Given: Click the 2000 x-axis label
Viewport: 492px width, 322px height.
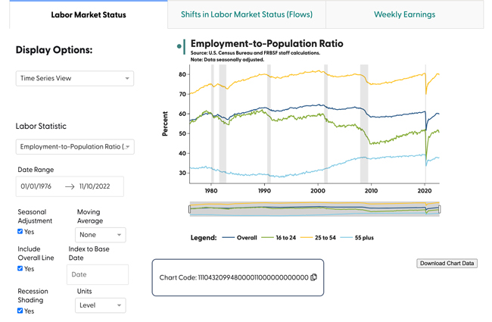Looking at the screenshot, I should (x=318, y=191).
